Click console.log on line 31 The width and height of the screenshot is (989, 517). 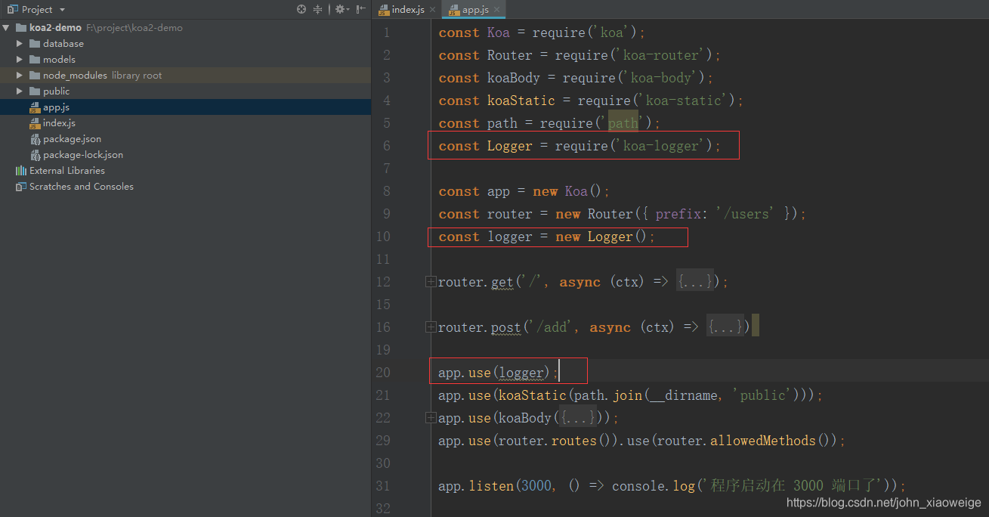[654, 486]
